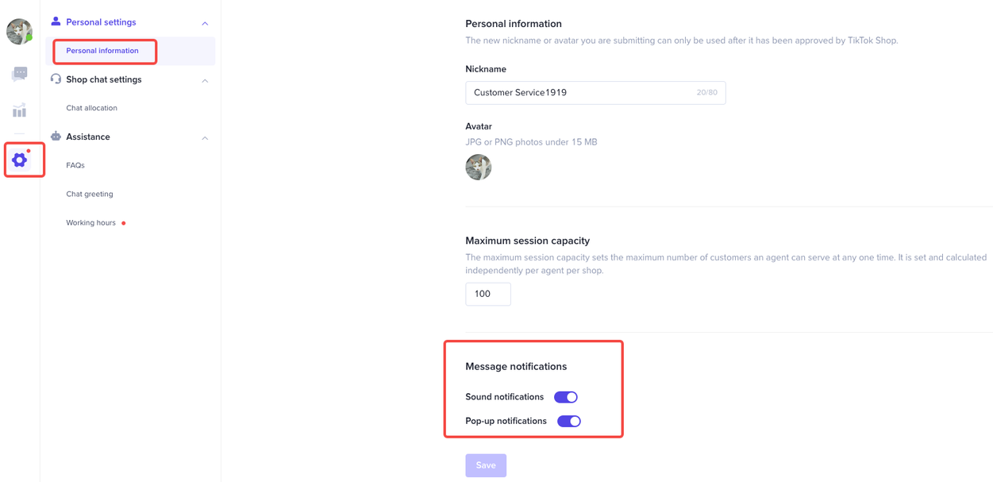
Task: Click the uploaded avatar photo thumbnail
Action: click(478, 167)
